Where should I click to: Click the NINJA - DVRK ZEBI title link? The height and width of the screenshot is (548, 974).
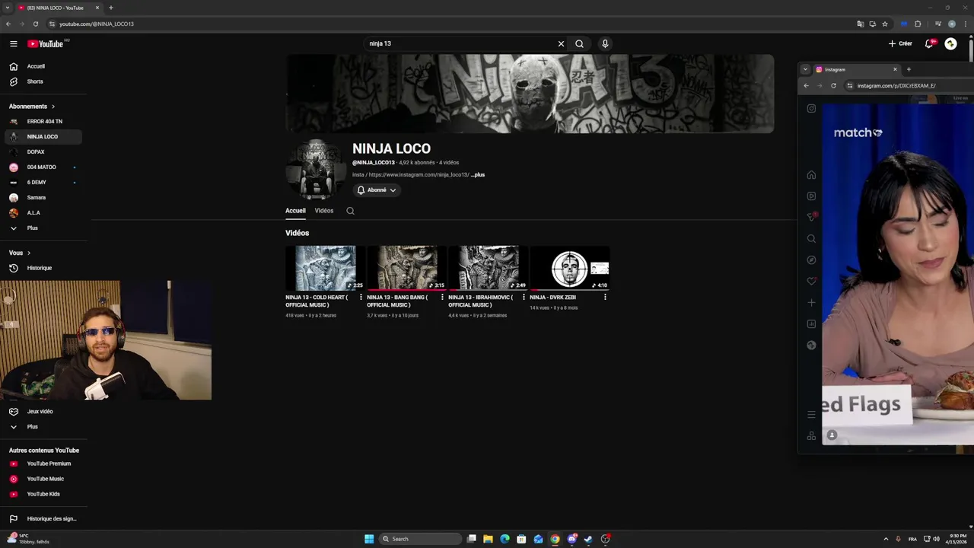pyautogui.click(x=552, y=298)
